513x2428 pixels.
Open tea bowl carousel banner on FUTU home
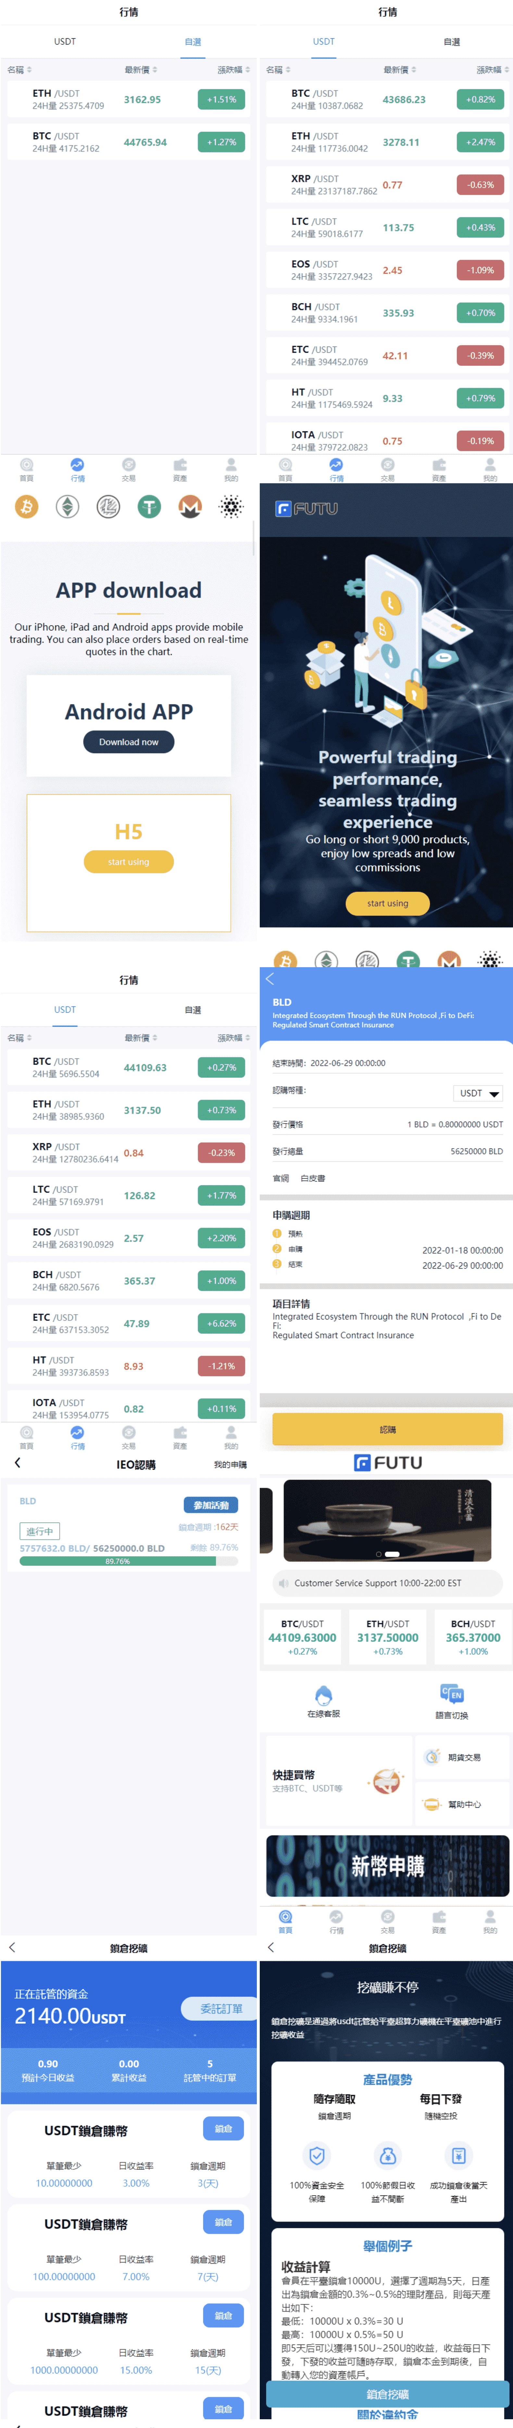(388, 1520)
